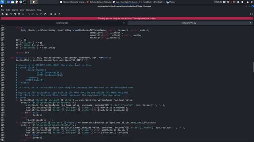
Task: Click the vertical scrollbar of the editor
Action: click(x=253, y=67)
